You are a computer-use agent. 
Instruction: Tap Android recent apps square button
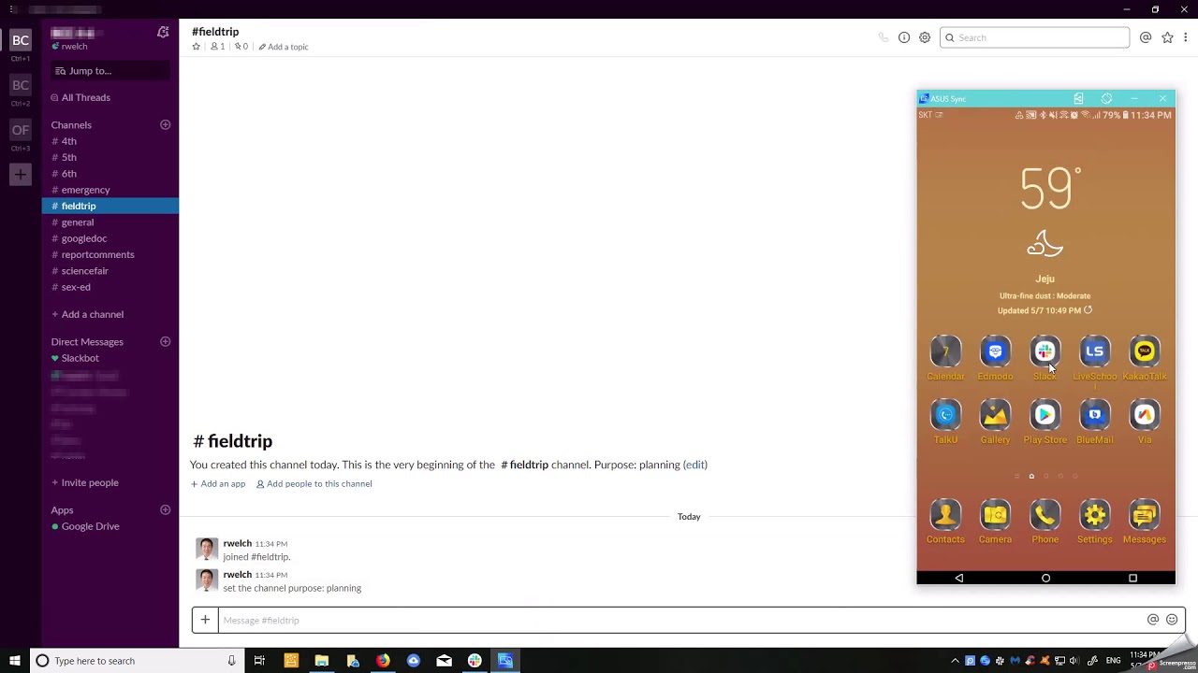1132,579
